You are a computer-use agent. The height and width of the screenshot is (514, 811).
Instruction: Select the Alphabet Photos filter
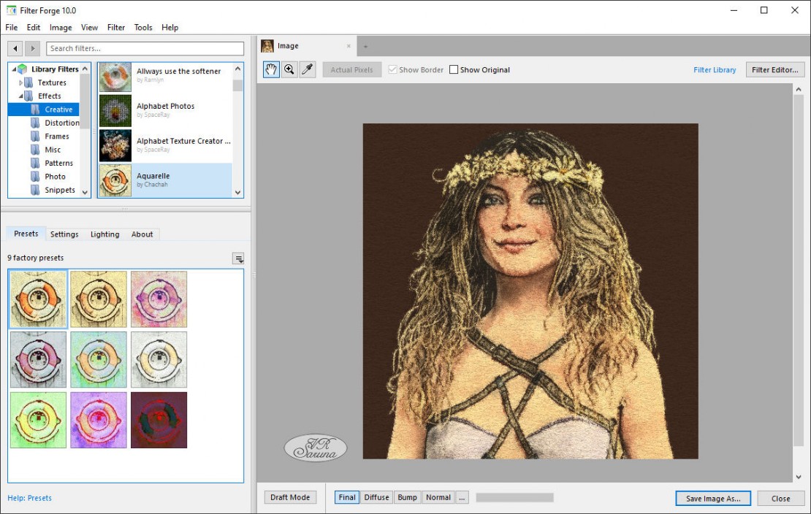point(165,110)
